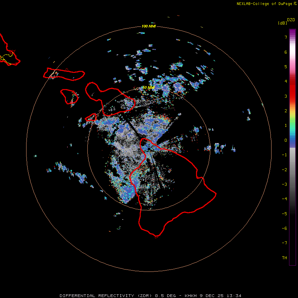Click the DZD product label above color bar
Screen dimensions: 298x298
pyautogui.click(x=291, y=20)
